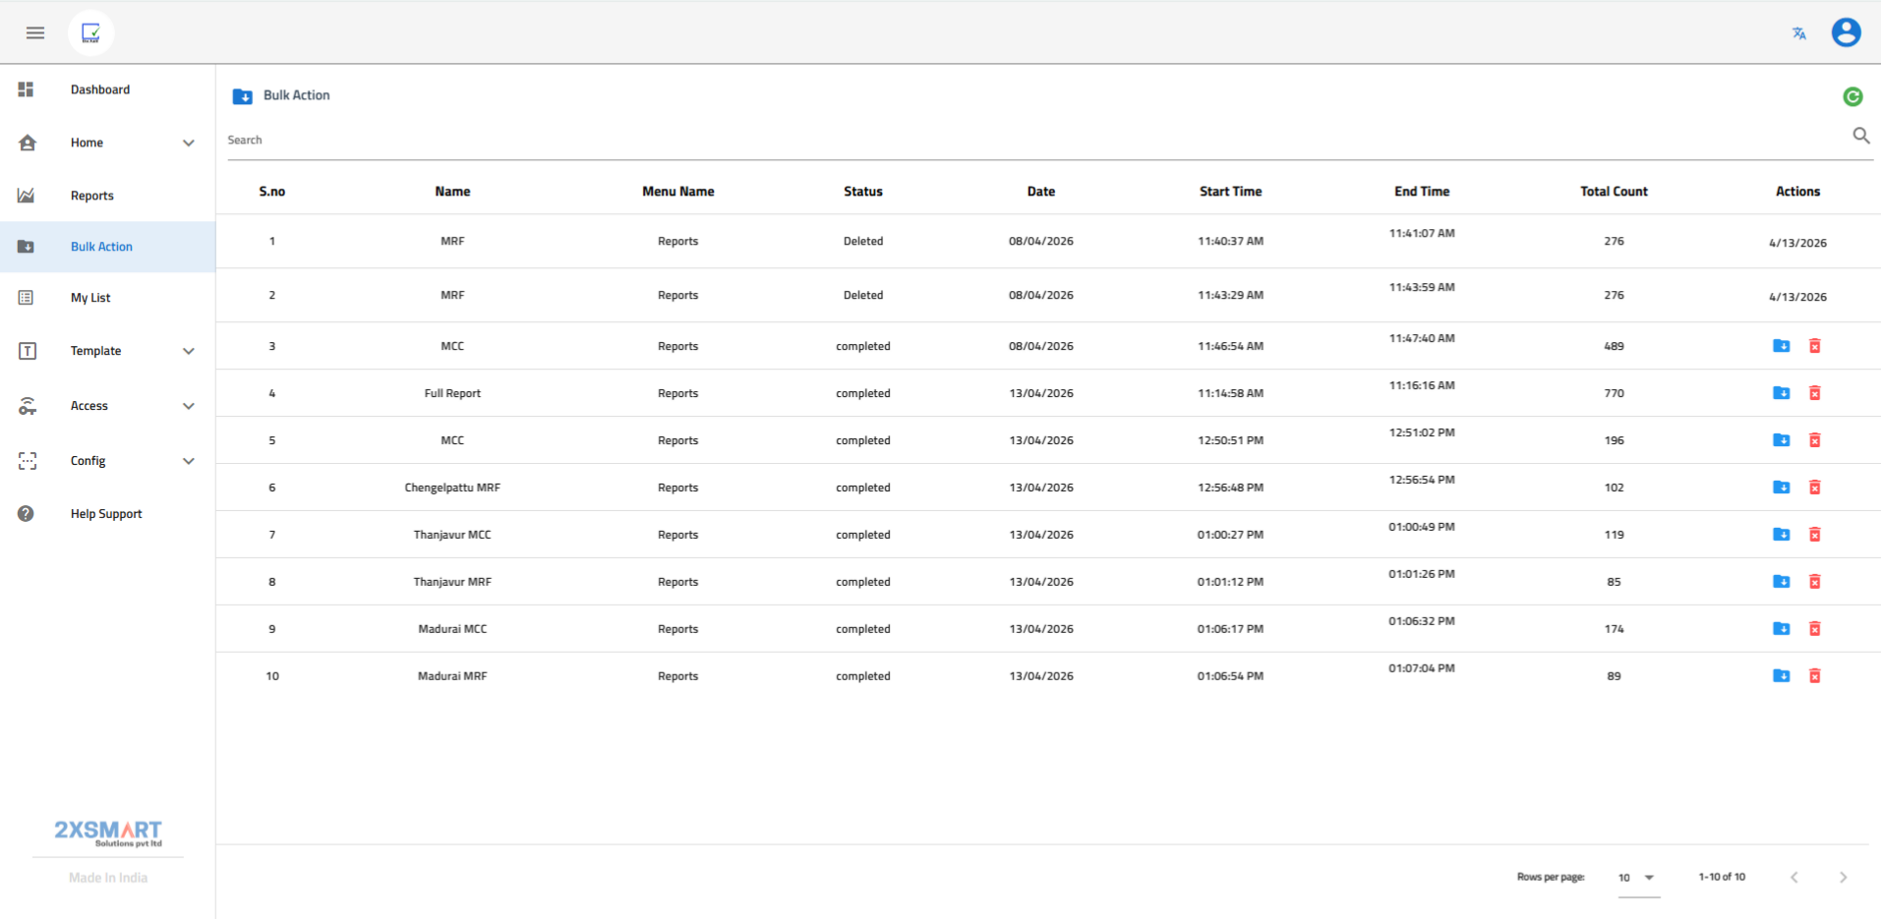Download the Thanjavur MRF bulk file
Screen dimensions: 1883x920
point(1781,582)
